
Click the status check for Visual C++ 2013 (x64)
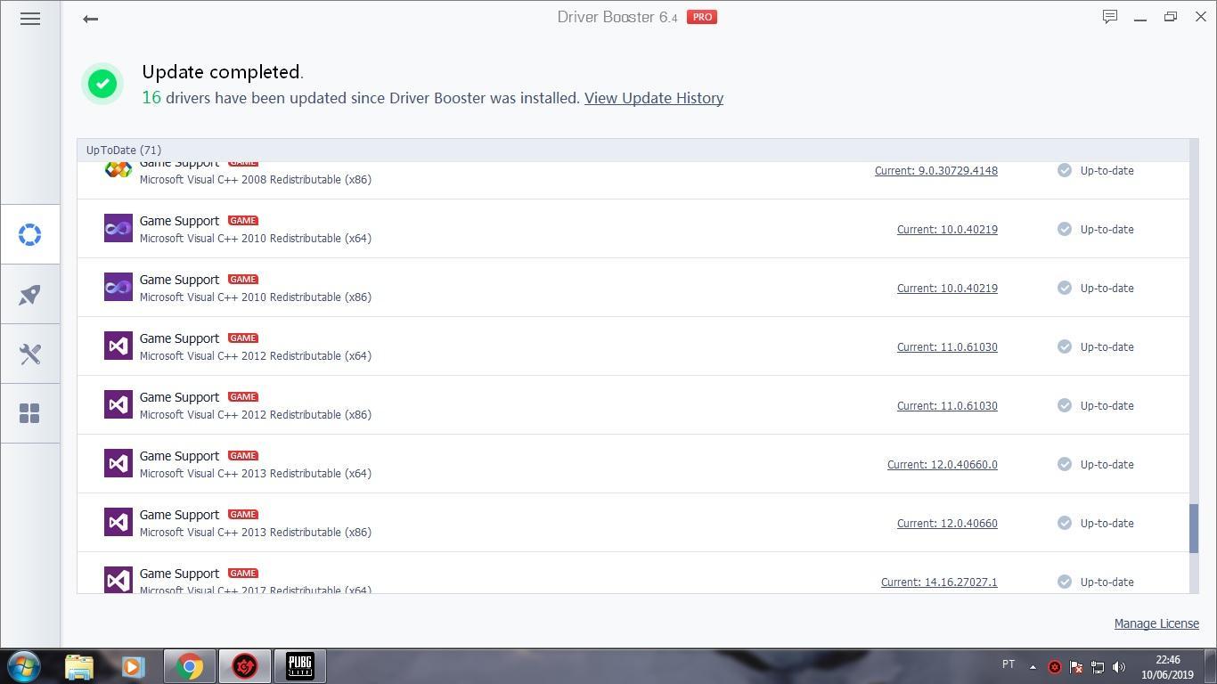[1065, 464]
